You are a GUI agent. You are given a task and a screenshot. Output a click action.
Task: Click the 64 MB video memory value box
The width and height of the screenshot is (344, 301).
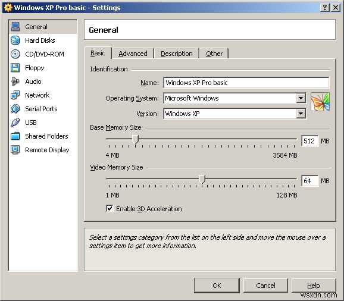[x=309, y=181]
